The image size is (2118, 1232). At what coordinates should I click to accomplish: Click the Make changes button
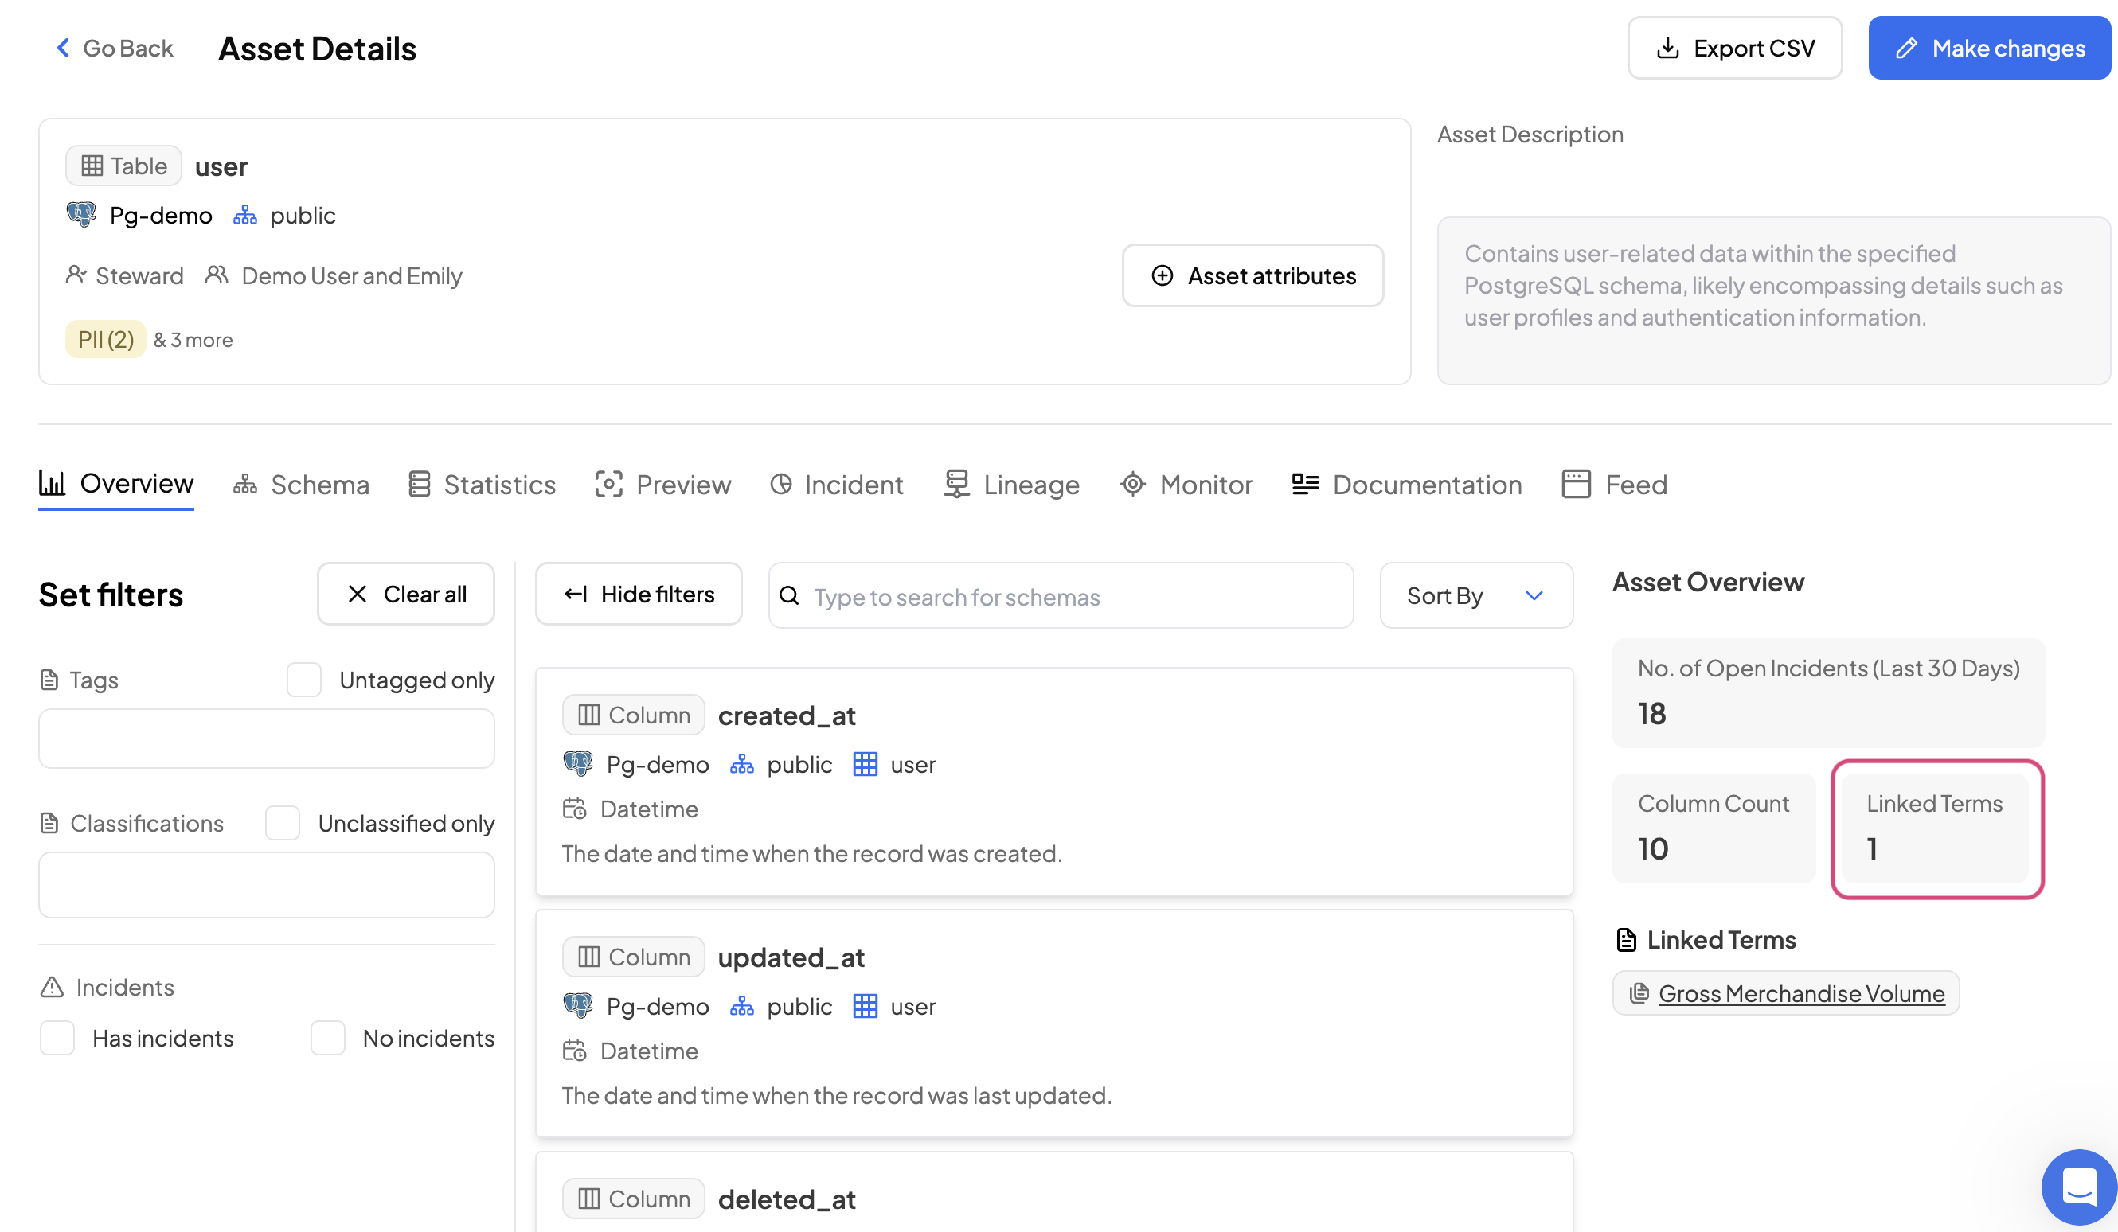click(1988, 48)
